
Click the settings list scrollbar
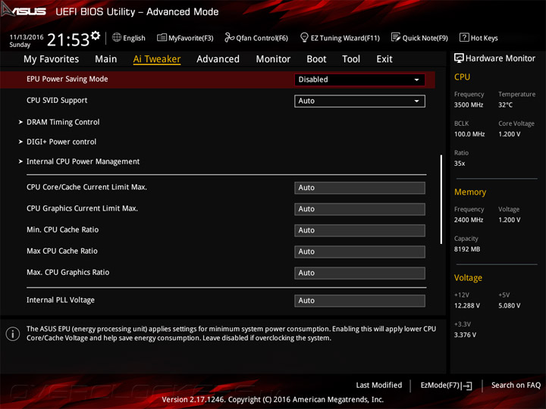tap(441, 199)
